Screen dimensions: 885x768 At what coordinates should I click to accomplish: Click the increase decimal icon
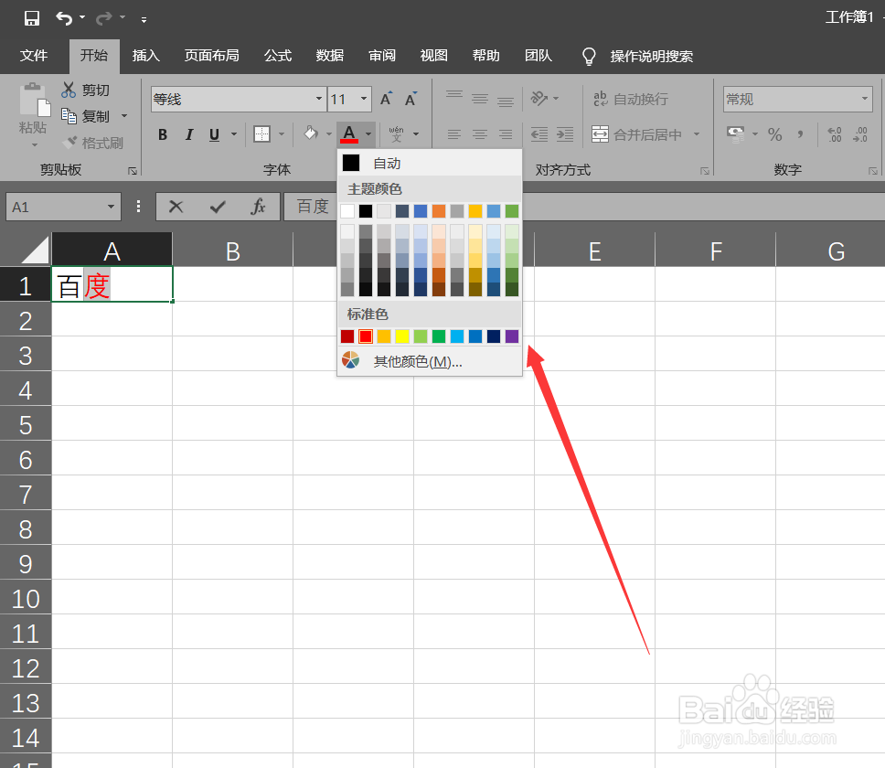click(x=834, y=134)
